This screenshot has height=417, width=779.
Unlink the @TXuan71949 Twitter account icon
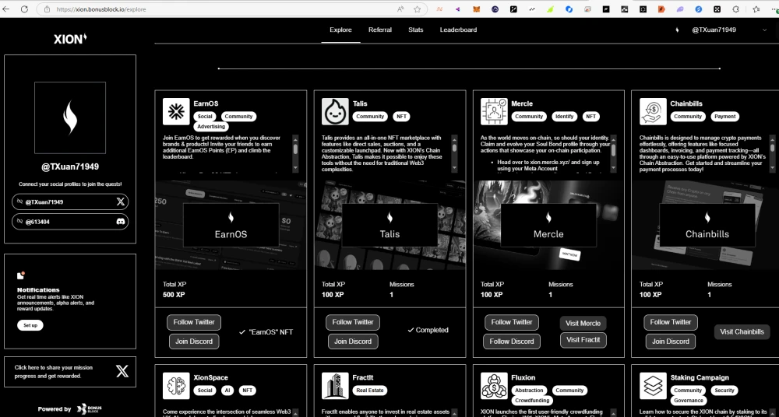tap(19, 201)
